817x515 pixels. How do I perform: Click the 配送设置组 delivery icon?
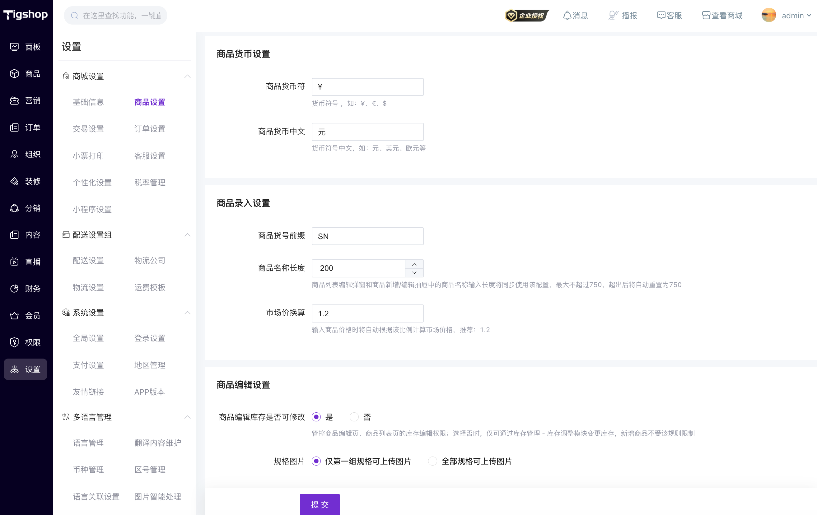66,234
